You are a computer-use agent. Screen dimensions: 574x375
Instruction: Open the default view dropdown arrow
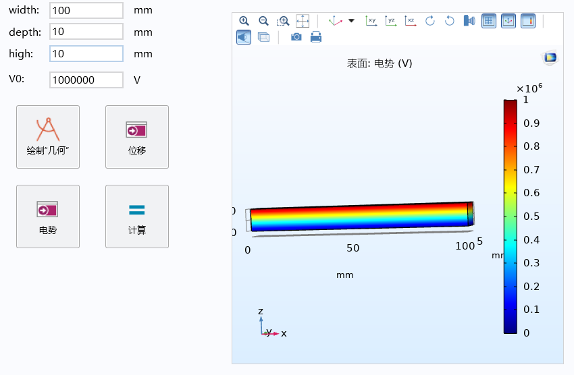pos(351,21)
